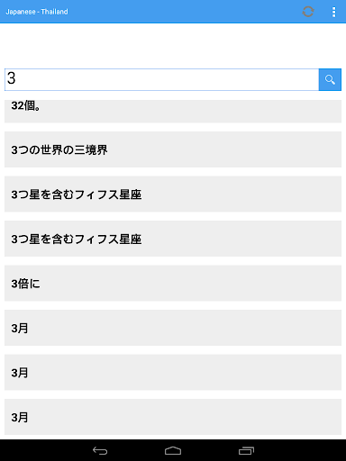Select second 3つ星を含むフィフス星座 result
346x461 pixels.
pos(173,239)
